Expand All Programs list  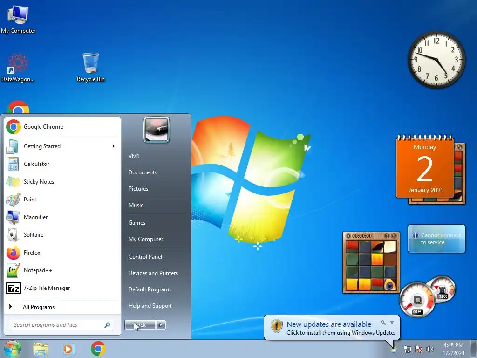pos(62,307)
